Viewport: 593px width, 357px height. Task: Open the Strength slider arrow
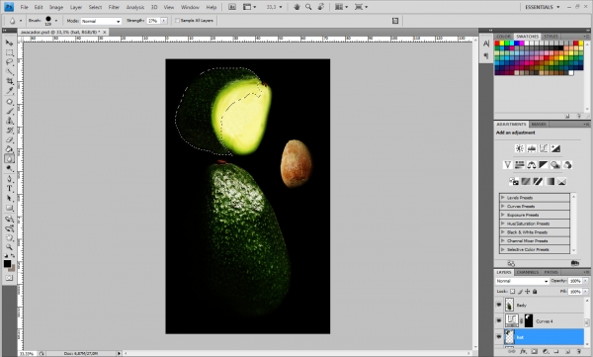[164, 21]
